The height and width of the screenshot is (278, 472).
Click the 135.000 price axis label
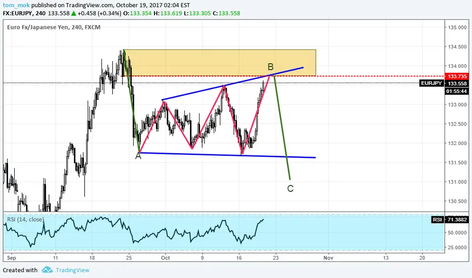click(x=457, y=27)
